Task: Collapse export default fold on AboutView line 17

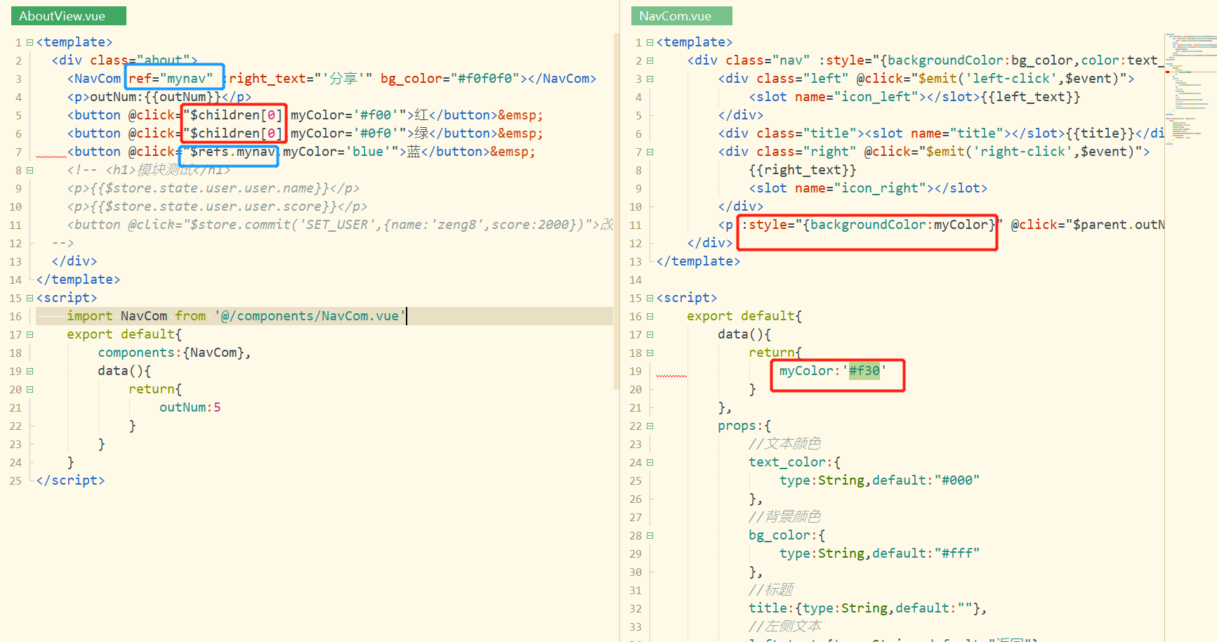Action: coord(29,334)
